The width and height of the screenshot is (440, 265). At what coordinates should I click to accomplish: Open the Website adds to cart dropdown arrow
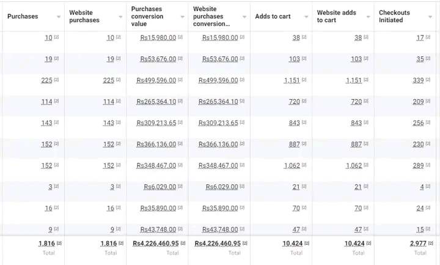(x=369, y=17)
